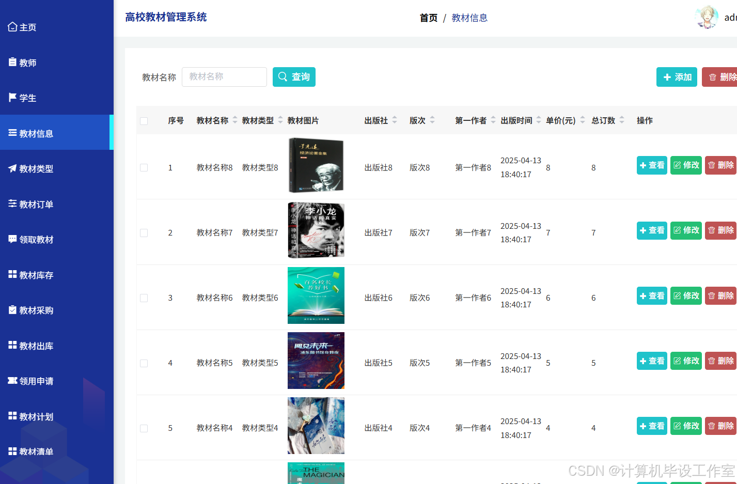Click 查看 plus icon for 教材名称8 row

[643, 165]
